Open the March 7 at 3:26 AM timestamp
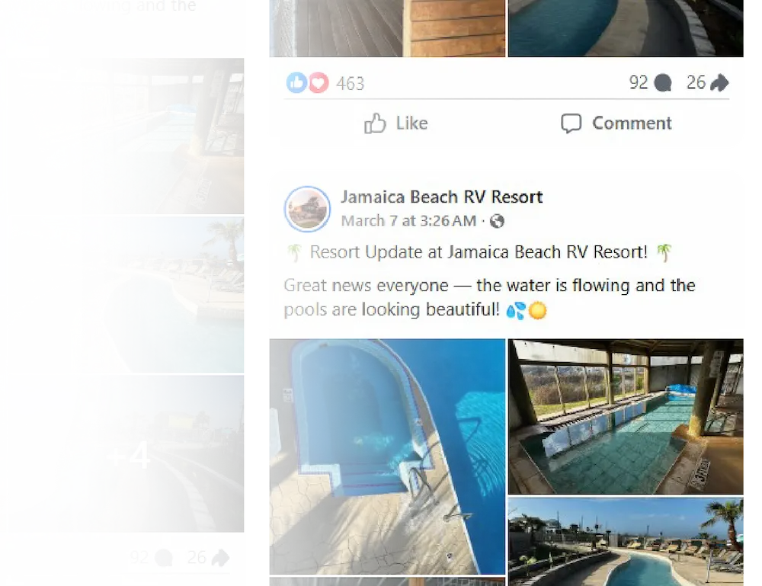The width and height of the screenshot is (762, 586). [408, 221]
